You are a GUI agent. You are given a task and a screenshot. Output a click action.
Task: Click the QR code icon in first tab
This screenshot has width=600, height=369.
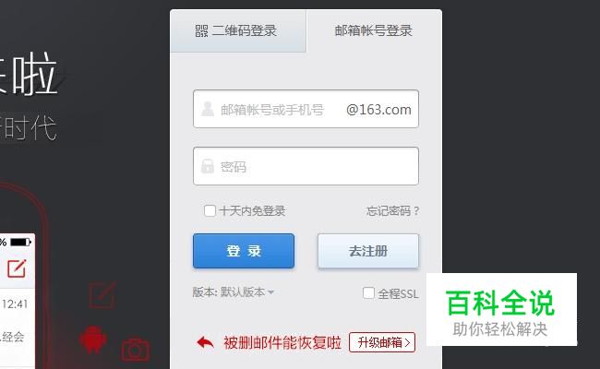[201, 31]
